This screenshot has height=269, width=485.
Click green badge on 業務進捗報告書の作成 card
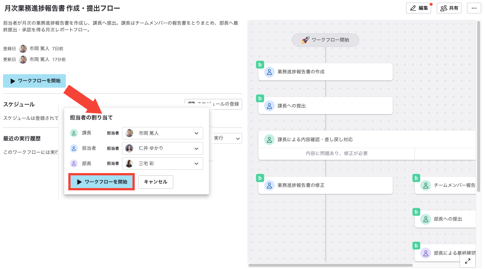(260, 64)
